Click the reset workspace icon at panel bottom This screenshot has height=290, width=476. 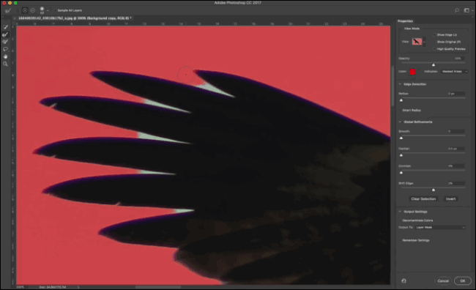[404, 281]
